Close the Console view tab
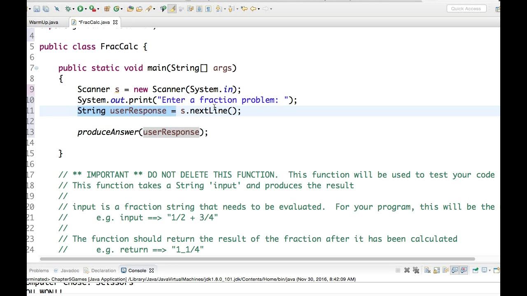 coord(151,271)
